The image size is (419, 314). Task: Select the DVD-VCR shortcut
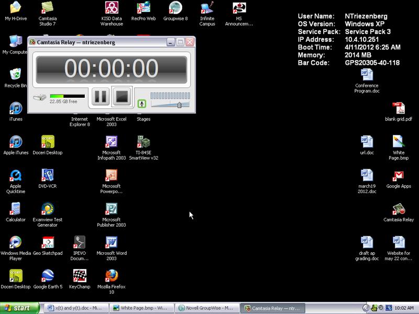pos(48,178)
